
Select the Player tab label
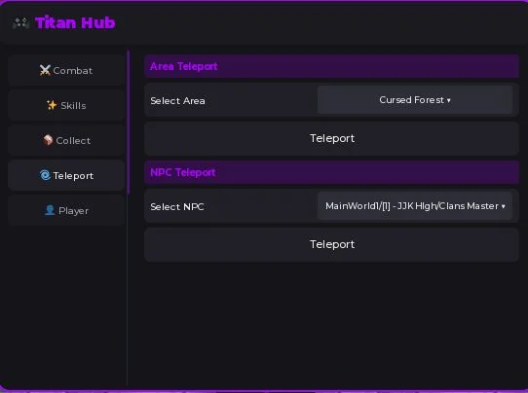point(73,211)
